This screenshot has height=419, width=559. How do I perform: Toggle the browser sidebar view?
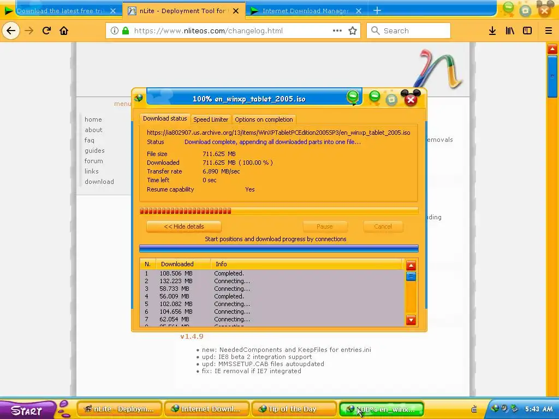(527, 31)
